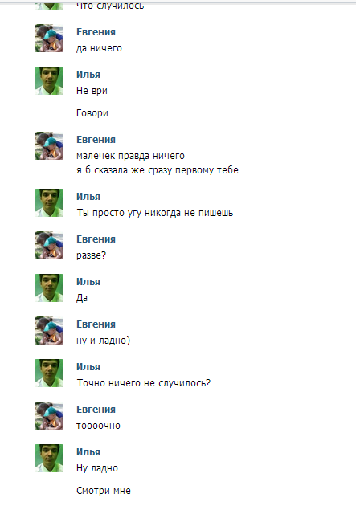Click Илья name link above "Не ври"
This screenshot has height=506, width=356.
(88, 75)
